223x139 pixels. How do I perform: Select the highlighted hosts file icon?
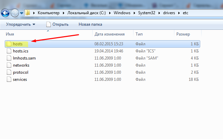9,44
